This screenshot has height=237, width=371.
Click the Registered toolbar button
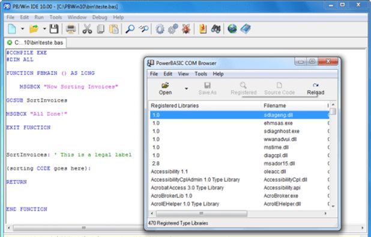coord(244,88)
